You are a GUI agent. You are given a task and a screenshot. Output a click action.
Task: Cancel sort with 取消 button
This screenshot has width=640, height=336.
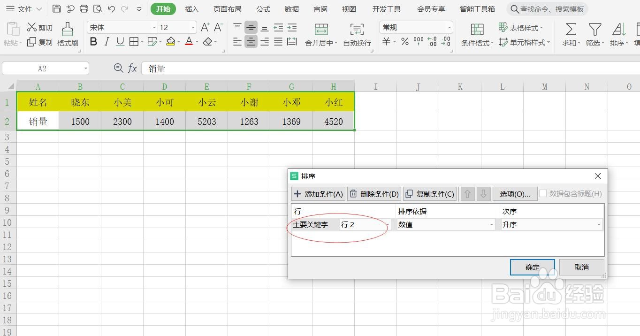(581, 267)
